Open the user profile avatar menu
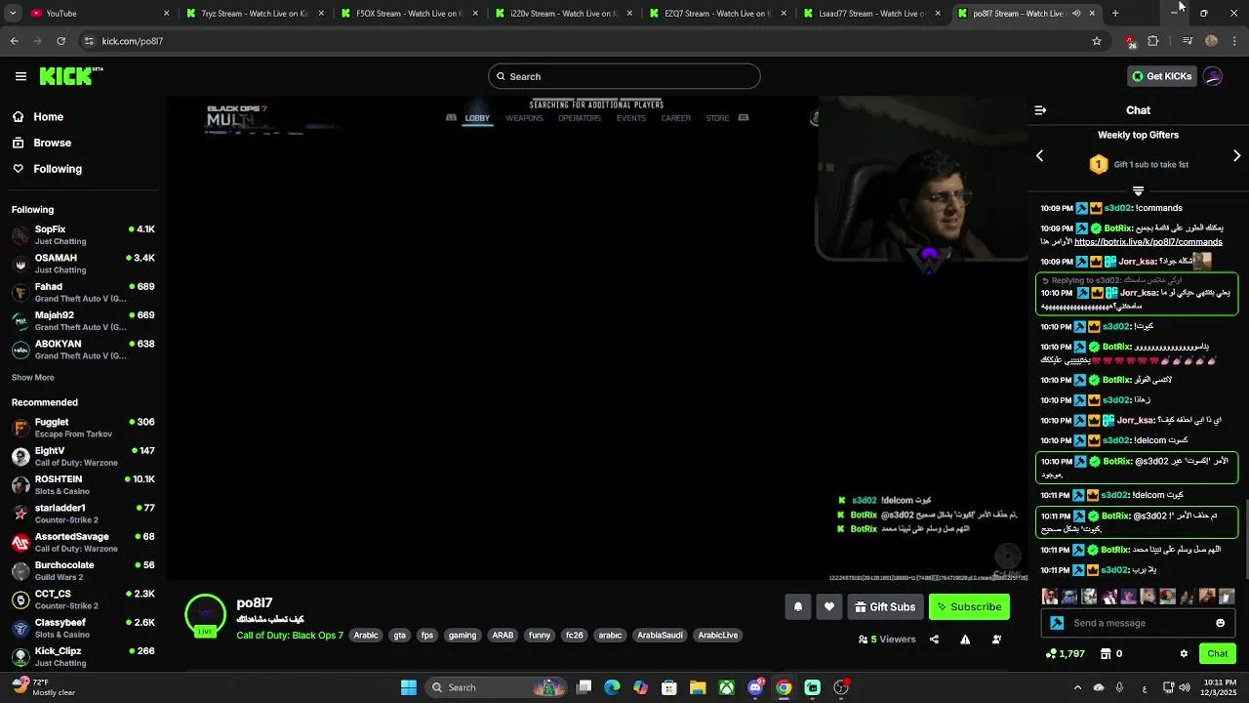Viewport: 1249px width, 703px height. point(1213,76)
